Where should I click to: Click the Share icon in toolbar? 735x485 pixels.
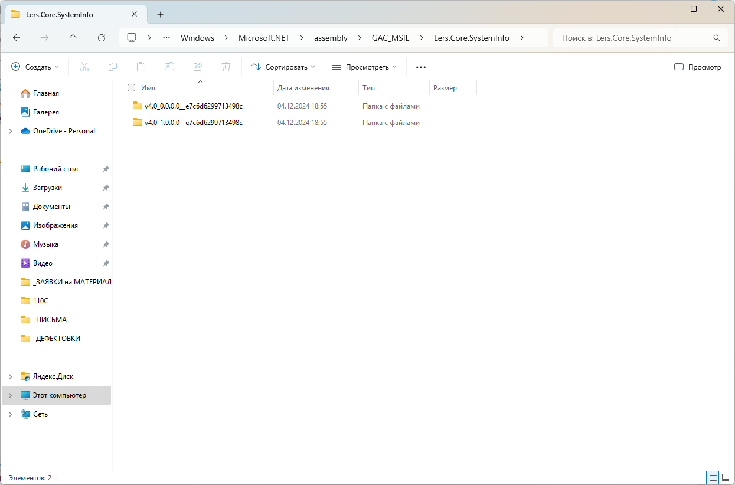[198, 67]
